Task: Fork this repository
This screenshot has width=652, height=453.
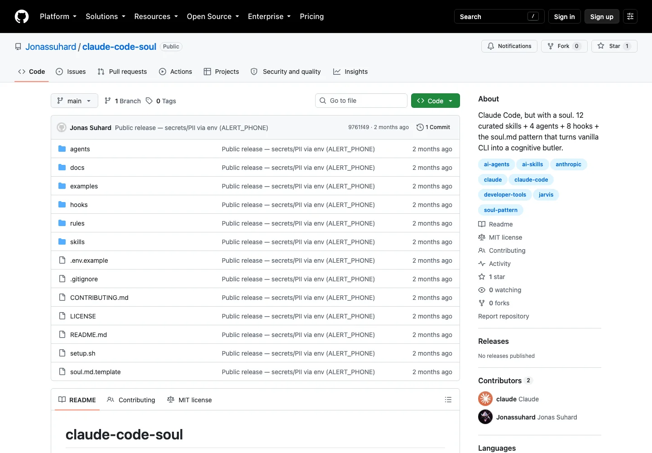Action: pos(564,46)
